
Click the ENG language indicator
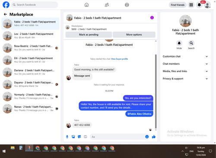191,151
